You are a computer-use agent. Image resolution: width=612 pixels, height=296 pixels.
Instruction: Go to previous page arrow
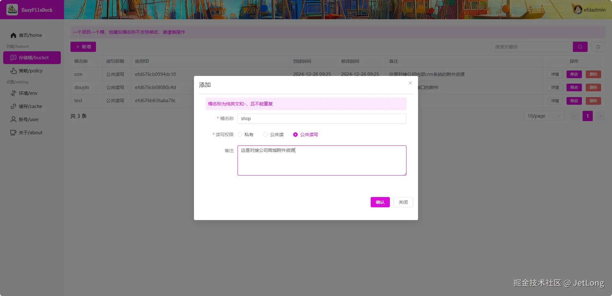(575, 116)
